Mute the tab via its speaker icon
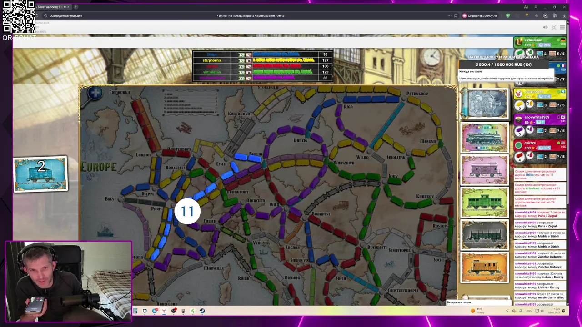The height and width of the screenshot is (327, 582). pyautogui.click(x=64, y=7)
